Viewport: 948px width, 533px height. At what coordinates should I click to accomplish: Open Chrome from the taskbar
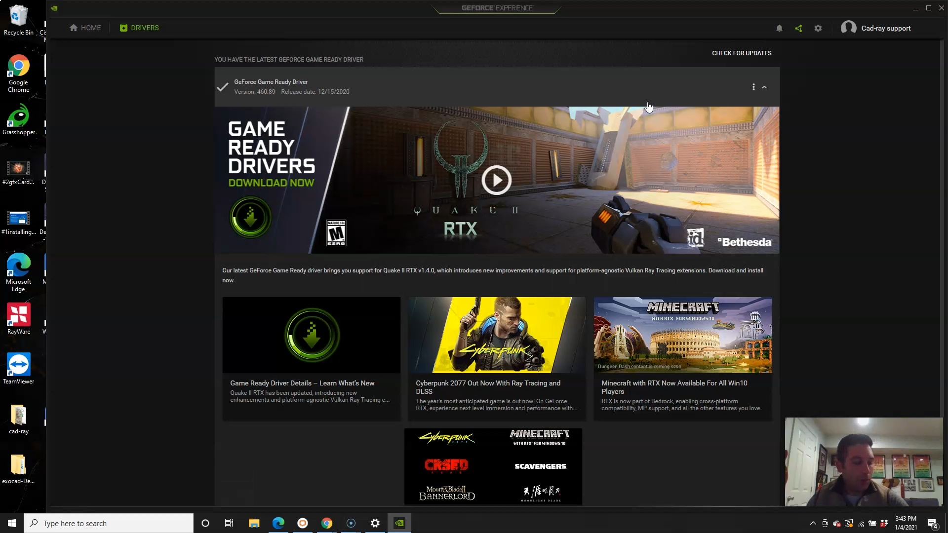[x=327, y=523]
